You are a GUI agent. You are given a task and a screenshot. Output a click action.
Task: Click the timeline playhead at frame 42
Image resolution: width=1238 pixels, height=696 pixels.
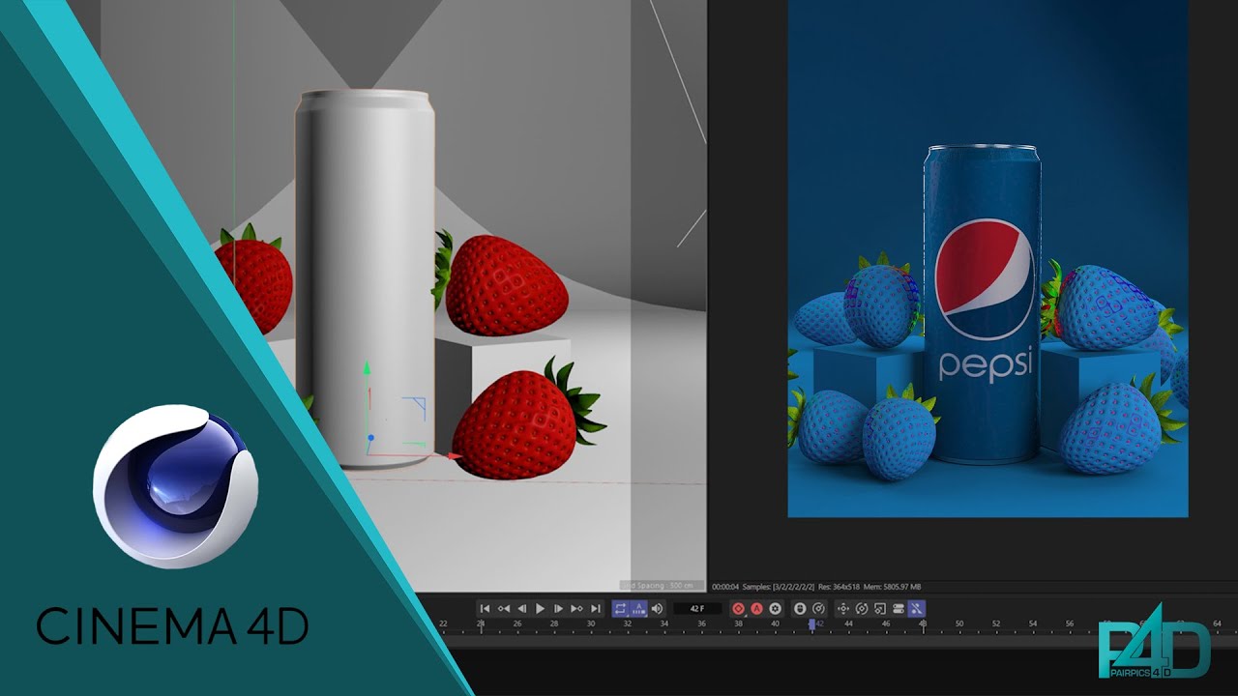coord(812,624)
